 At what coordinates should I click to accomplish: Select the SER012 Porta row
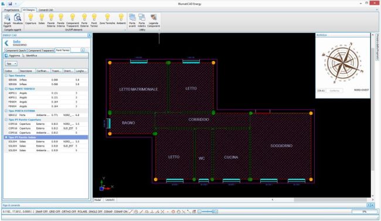pyautogui.click(x=46, y=115)
